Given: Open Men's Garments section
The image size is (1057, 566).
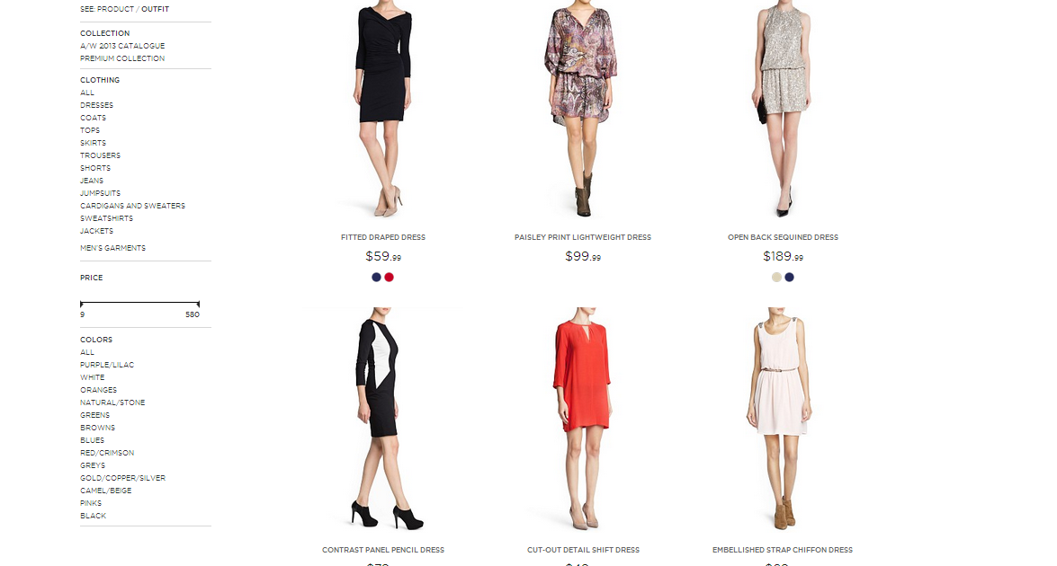Looking at the screenshot, I should tap(112, 248).
